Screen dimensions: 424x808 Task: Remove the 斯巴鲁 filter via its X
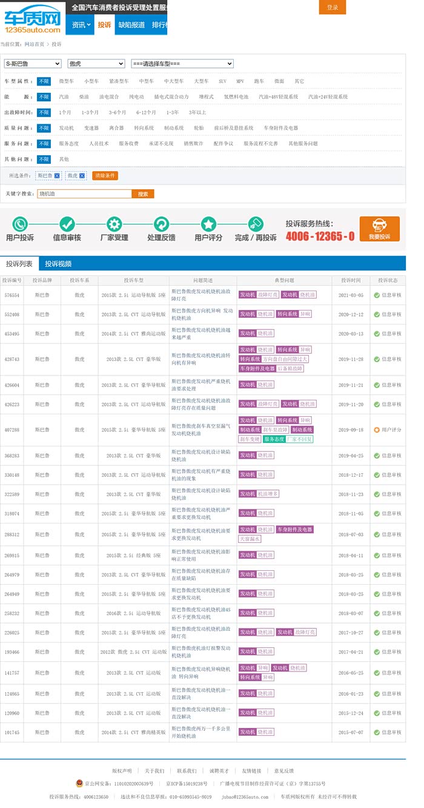coord(57,175)
